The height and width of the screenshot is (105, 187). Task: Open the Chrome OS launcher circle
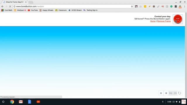3,102
